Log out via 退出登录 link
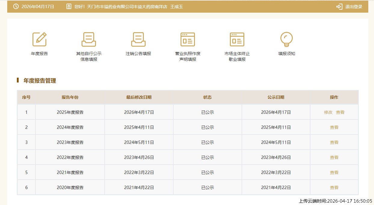Image resolution: width=374 pixels, height=205 pixels. pyautogui.click(x=354, y=7)
